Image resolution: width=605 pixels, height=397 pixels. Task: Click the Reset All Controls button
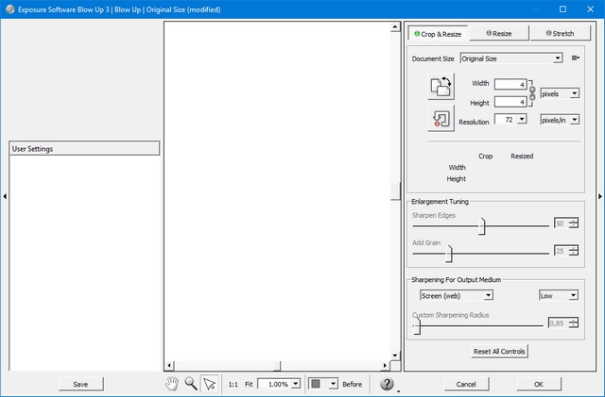(x=500, y=352)
